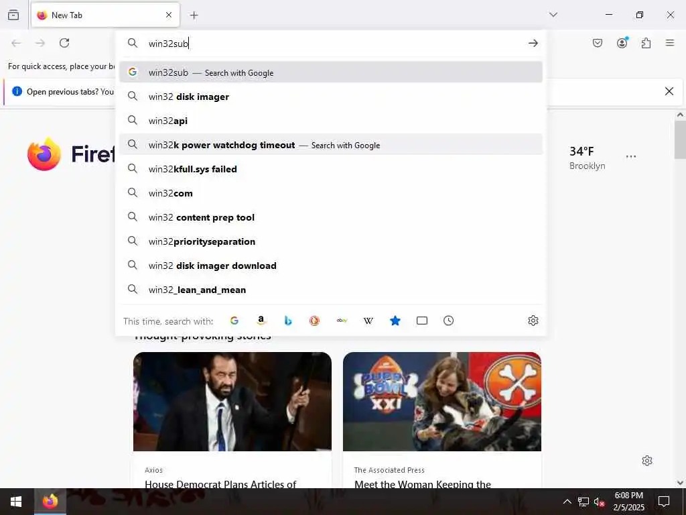Choose 'win32api' suggestion
The height and width of the screenshot is (515, 686).
tap(331, 121)
